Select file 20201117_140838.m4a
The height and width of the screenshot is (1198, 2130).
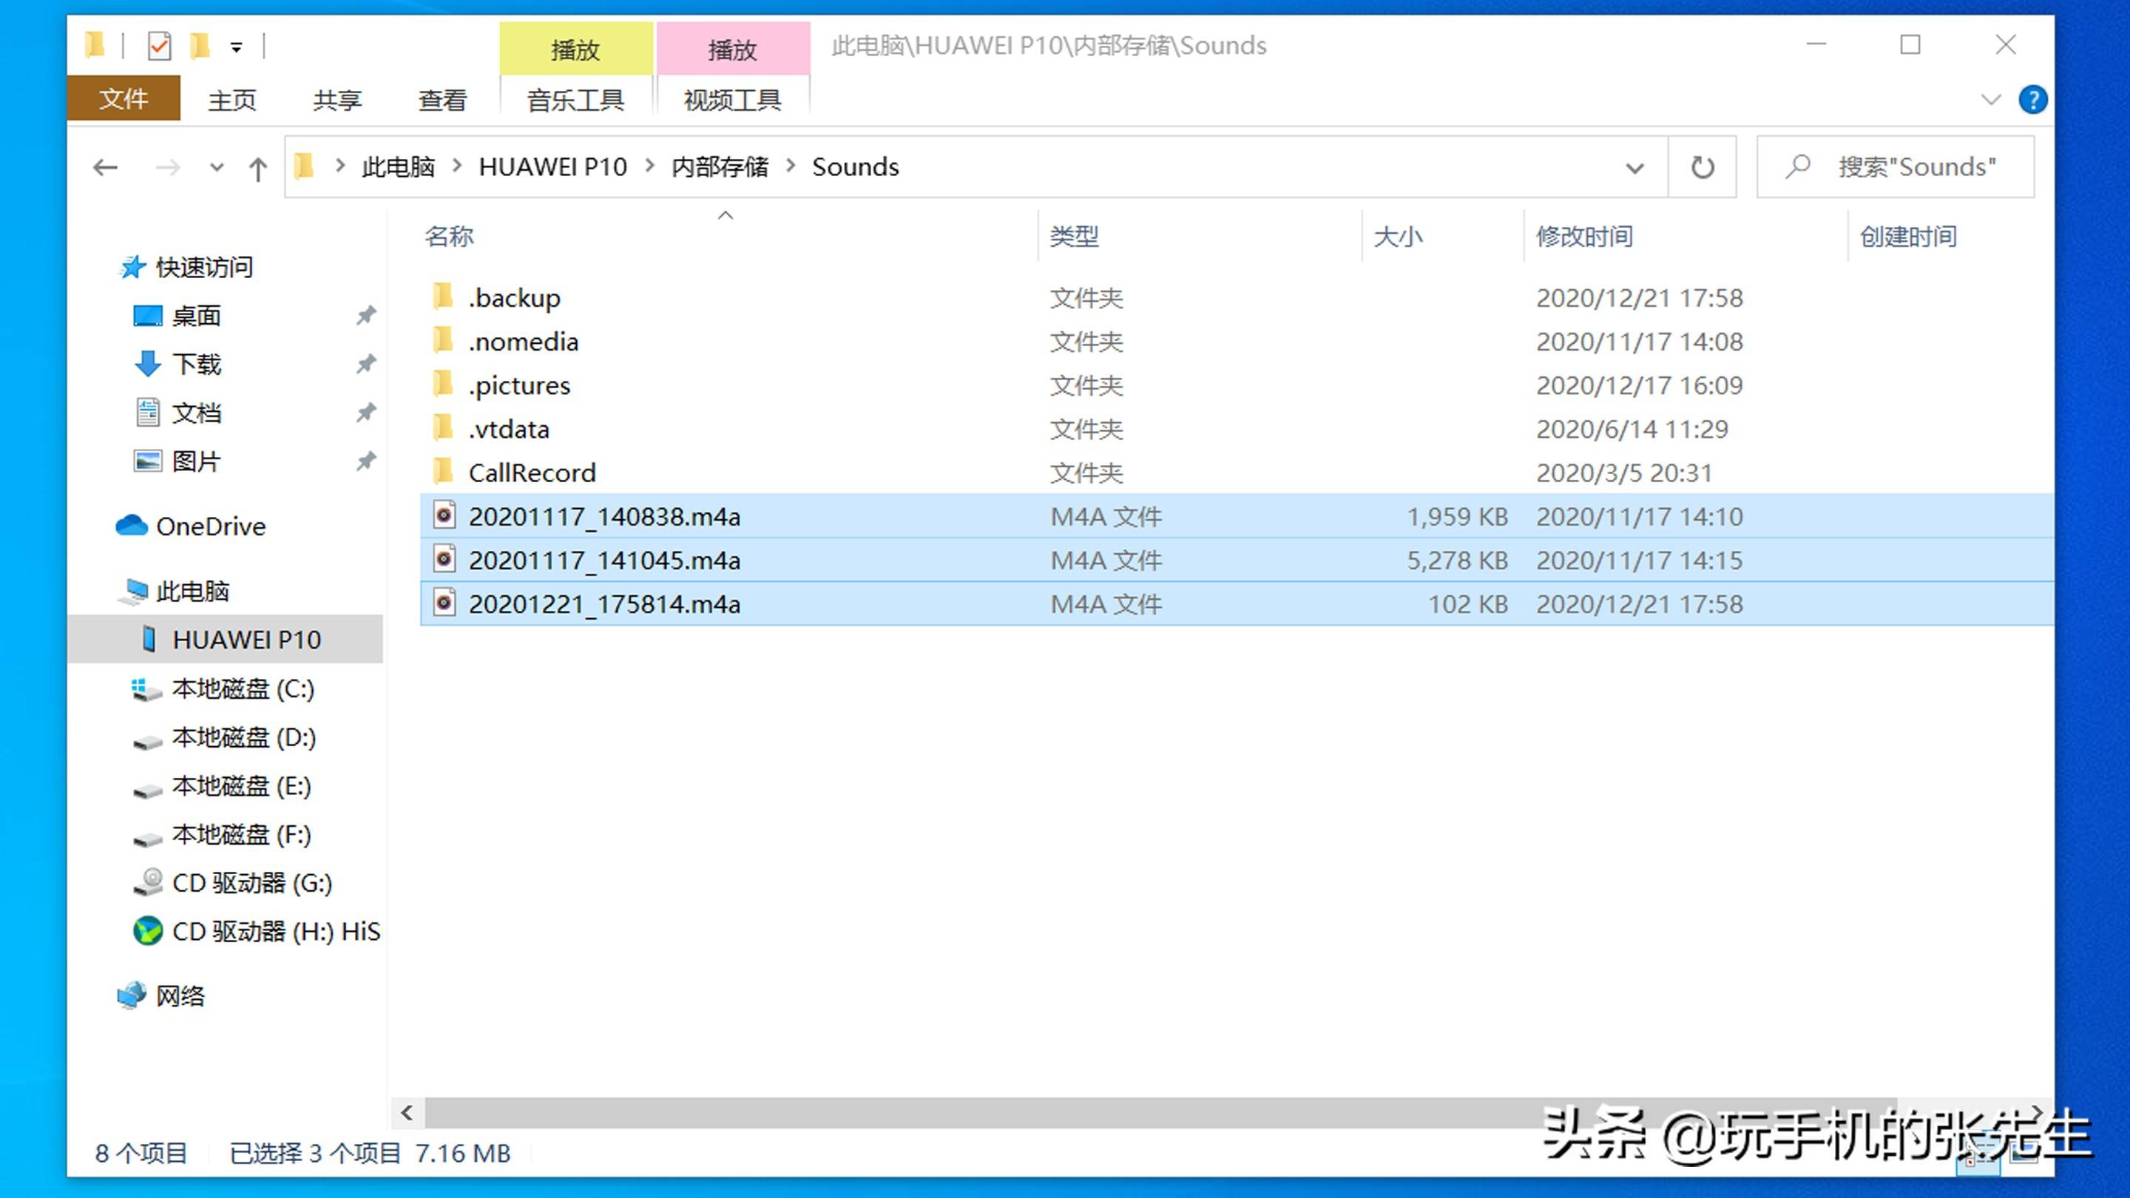[1237, 517]
